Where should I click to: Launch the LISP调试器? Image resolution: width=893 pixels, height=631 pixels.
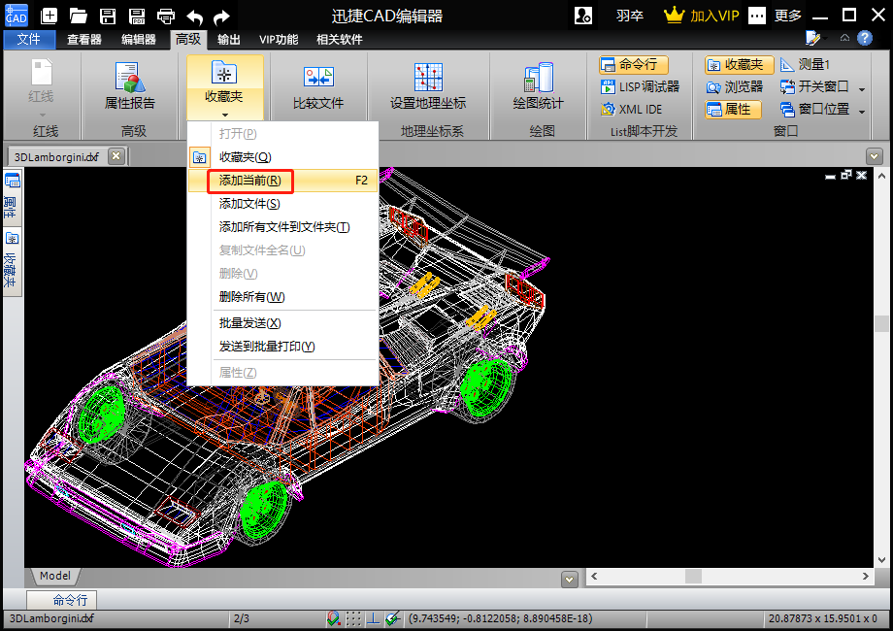(640, 86)
